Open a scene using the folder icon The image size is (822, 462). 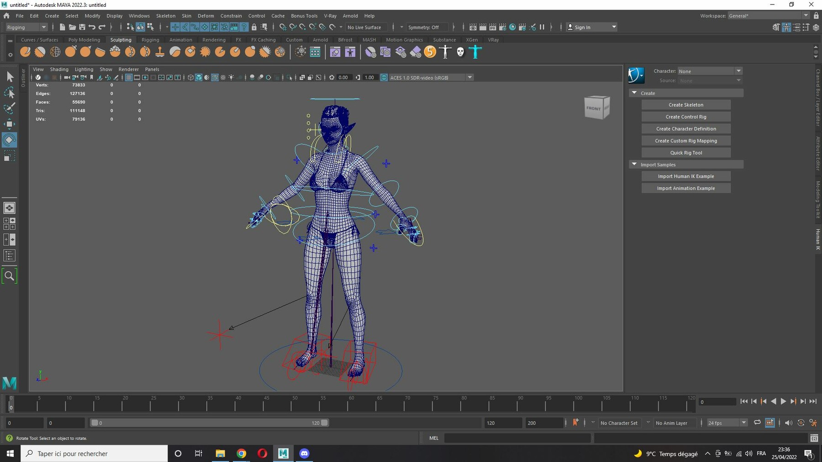[72, 27]
